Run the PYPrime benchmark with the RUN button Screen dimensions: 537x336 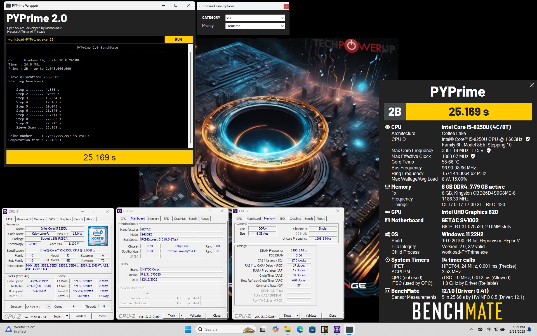pos(178,39)
